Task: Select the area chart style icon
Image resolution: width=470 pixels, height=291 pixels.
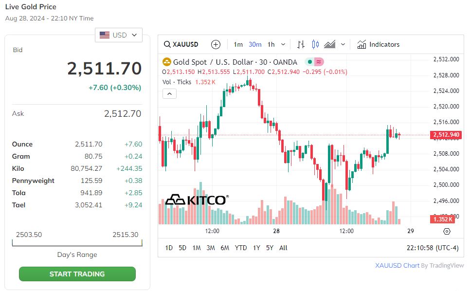Action: 330,45
